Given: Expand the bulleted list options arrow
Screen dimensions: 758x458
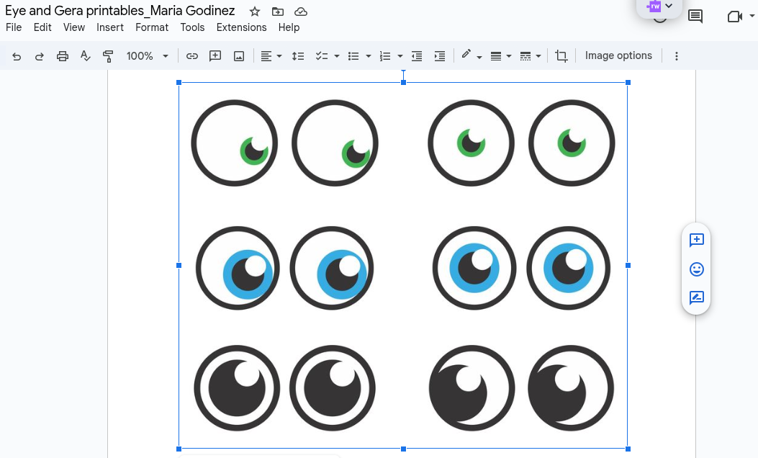Looking at the screenshot, I should [x=369, y=57].
